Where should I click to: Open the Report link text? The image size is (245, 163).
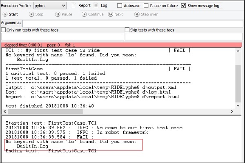[85, 6]
